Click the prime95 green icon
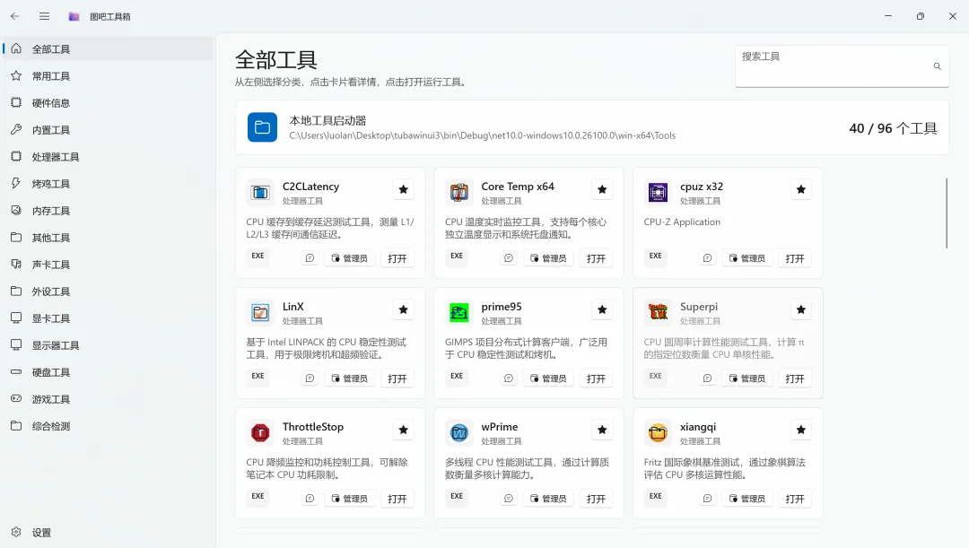969x548 pixels. click(459, 313)
